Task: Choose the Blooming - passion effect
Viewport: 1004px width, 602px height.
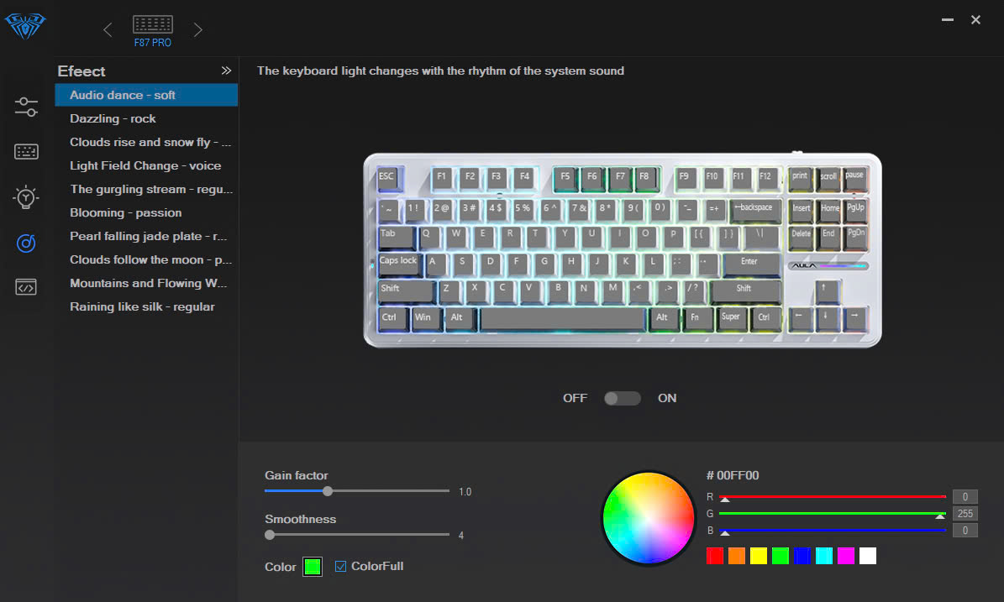Action: coord(146,212)
